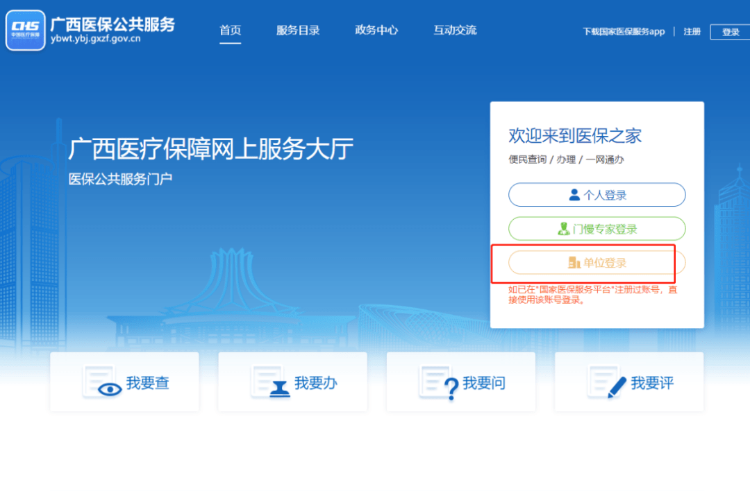Click the doctor icon in 门慢专家登录
750x491 pixels.
point(564,229)
